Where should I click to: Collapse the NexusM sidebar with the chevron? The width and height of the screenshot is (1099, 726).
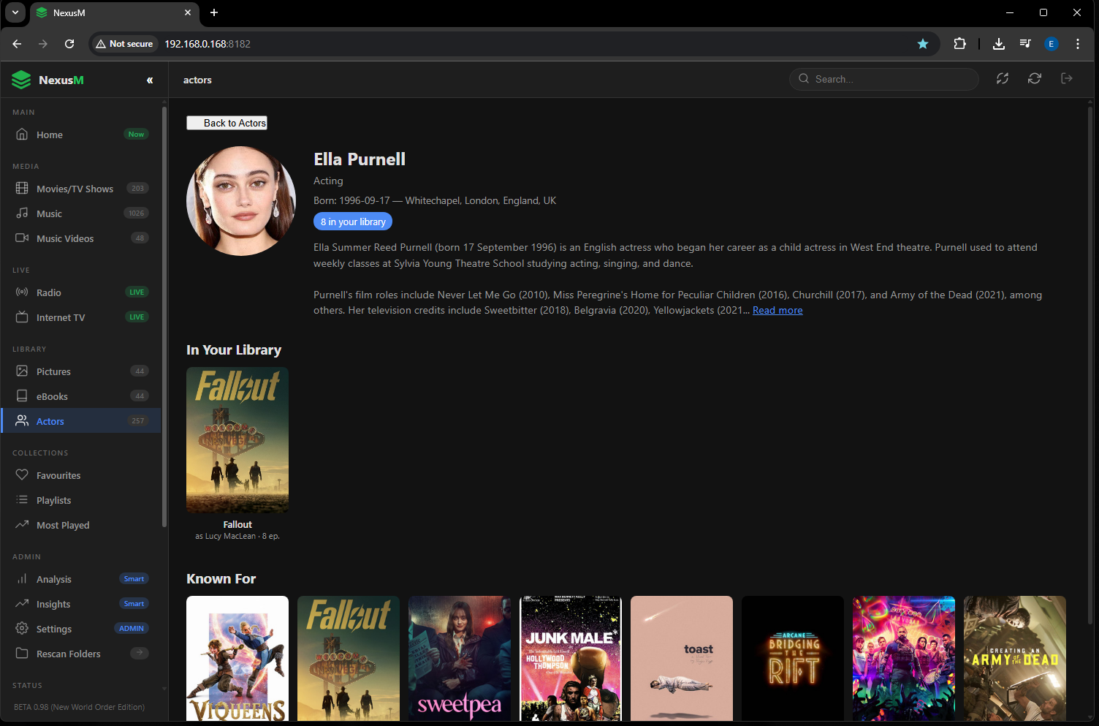tap(150, 80)
